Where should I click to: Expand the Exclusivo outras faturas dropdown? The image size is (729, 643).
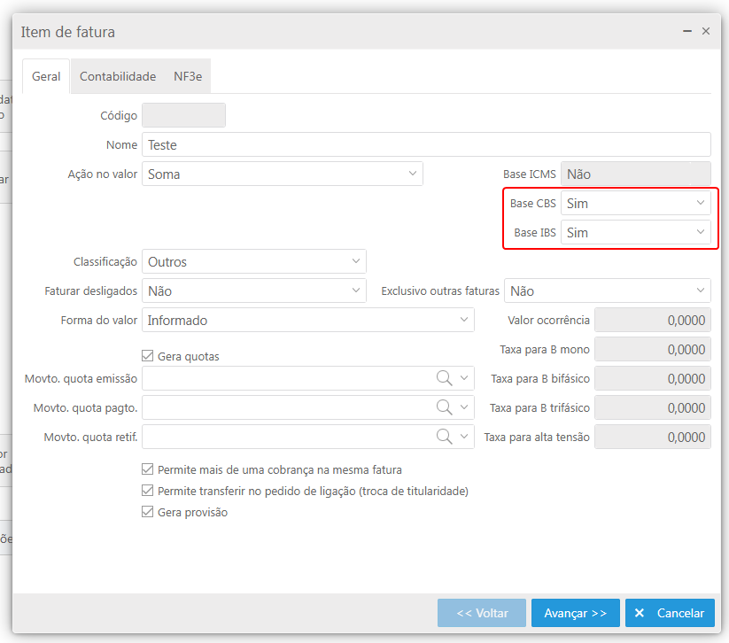point(607,291)
